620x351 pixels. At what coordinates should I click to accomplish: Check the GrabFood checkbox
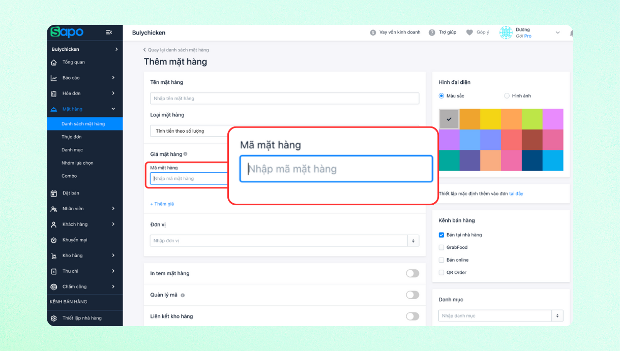(x=441, y=247)
